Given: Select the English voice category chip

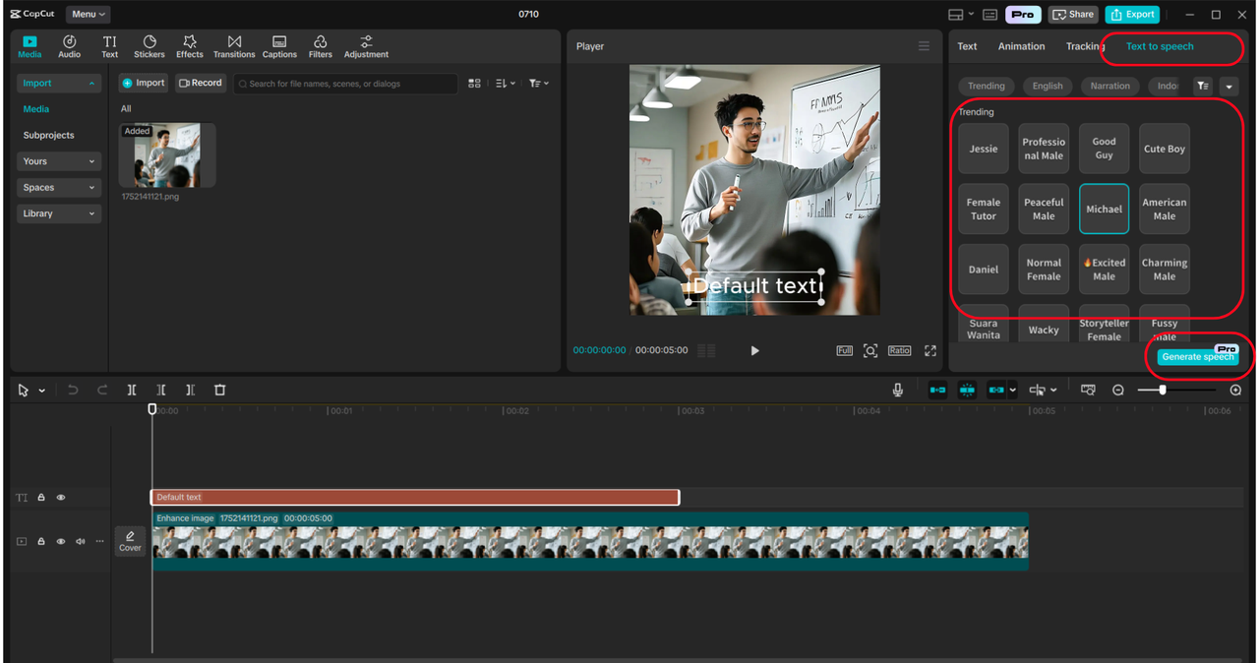Looking at the screenshot, I should click(1048, 87).
